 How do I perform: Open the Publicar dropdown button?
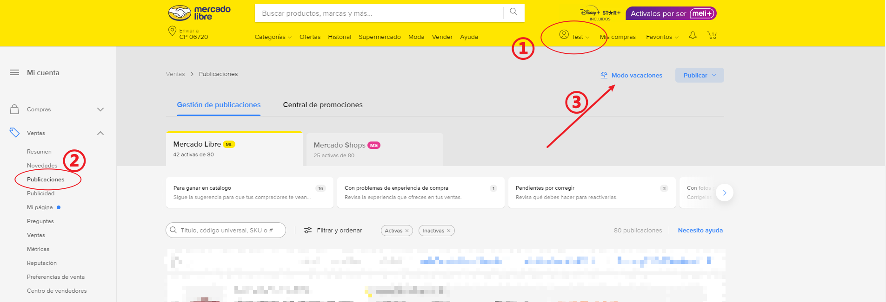[699, 76]
